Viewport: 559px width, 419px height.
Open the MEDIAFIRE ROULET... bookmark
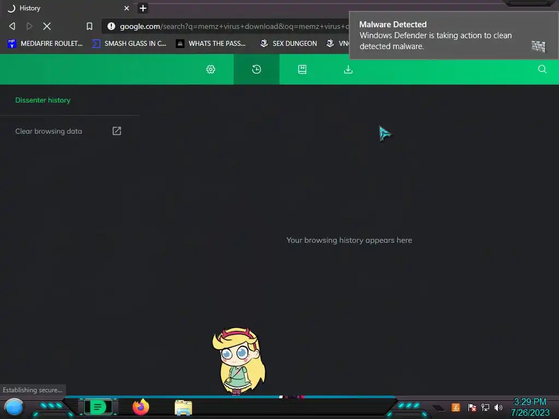click(45, 44)
